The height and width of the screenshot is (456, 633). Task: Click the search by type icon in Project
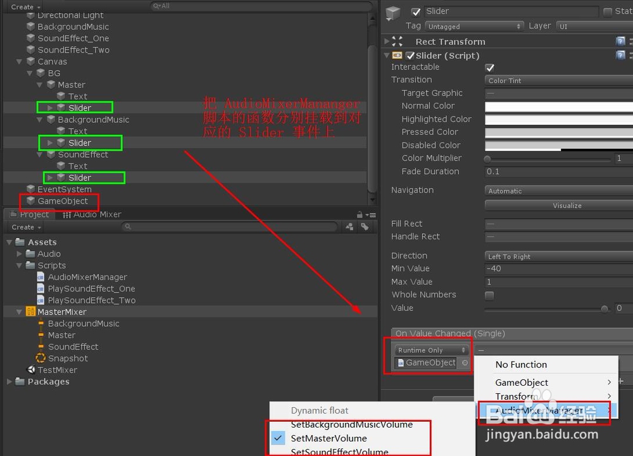[349, 227]
